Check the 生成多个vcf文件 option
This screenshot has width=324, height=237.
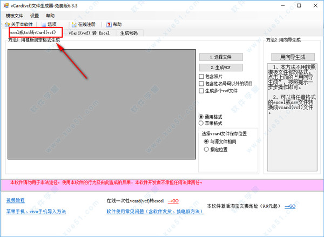coord(201,91)
